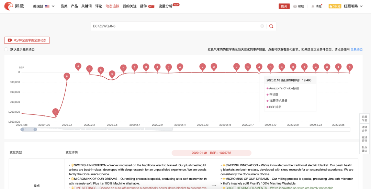Viewport: 371px width, 189px height.
Task: Click the yellow 0积分 star badge
Action: [335, 7]
